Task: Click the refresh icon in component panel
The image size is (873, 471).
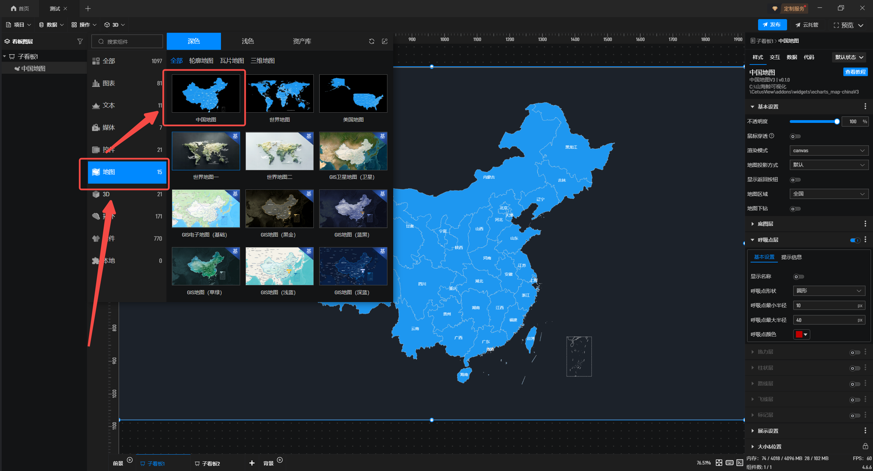Action: [x=371, y=41]
